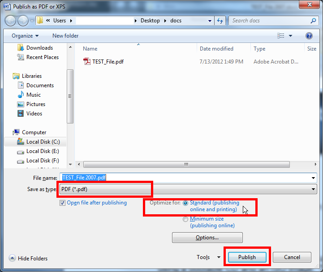Screen dimensions: 323x272
Task: Select the Music library icon
Action: point(21,95)
